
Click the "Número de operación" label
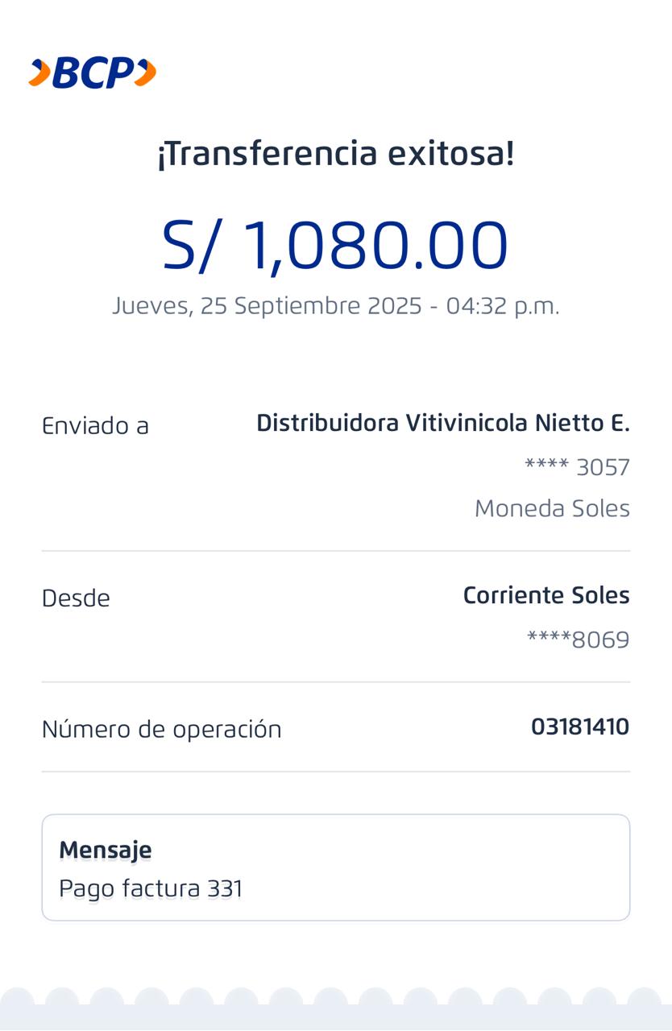[x=161, y=729]
